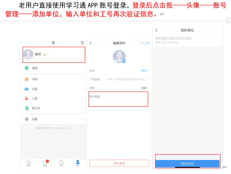Switch to the 笔记 notes tab
The image size is (231, 174).
coord(62,163)
